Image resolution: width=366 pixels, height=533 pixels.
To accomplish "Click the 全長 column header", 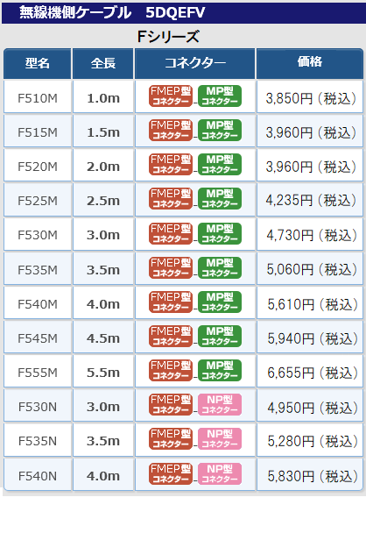I will (103, 64).
